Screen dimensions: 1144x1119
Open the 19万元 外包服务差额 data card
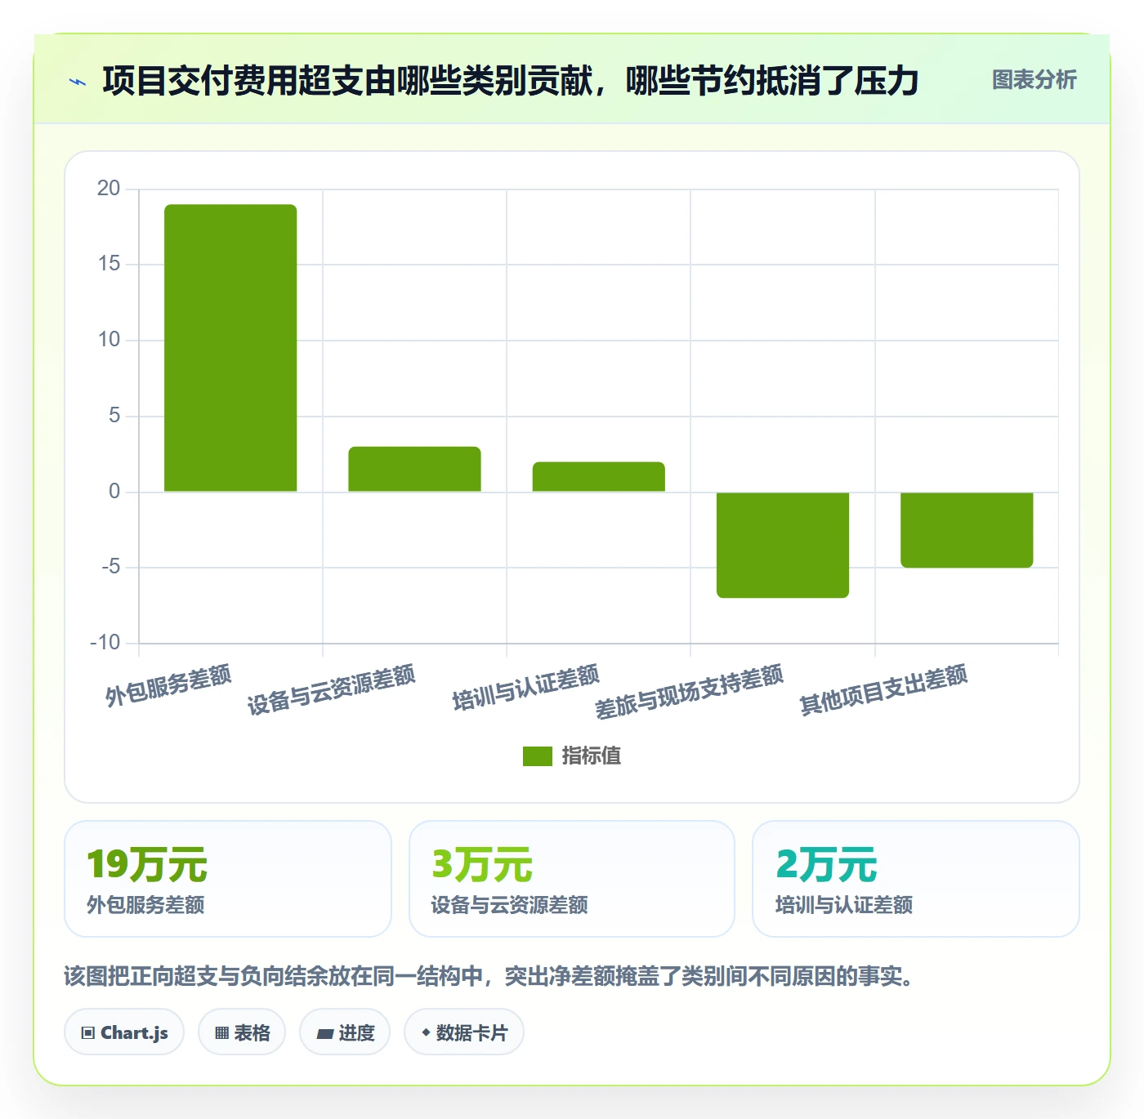coord(228,879)
